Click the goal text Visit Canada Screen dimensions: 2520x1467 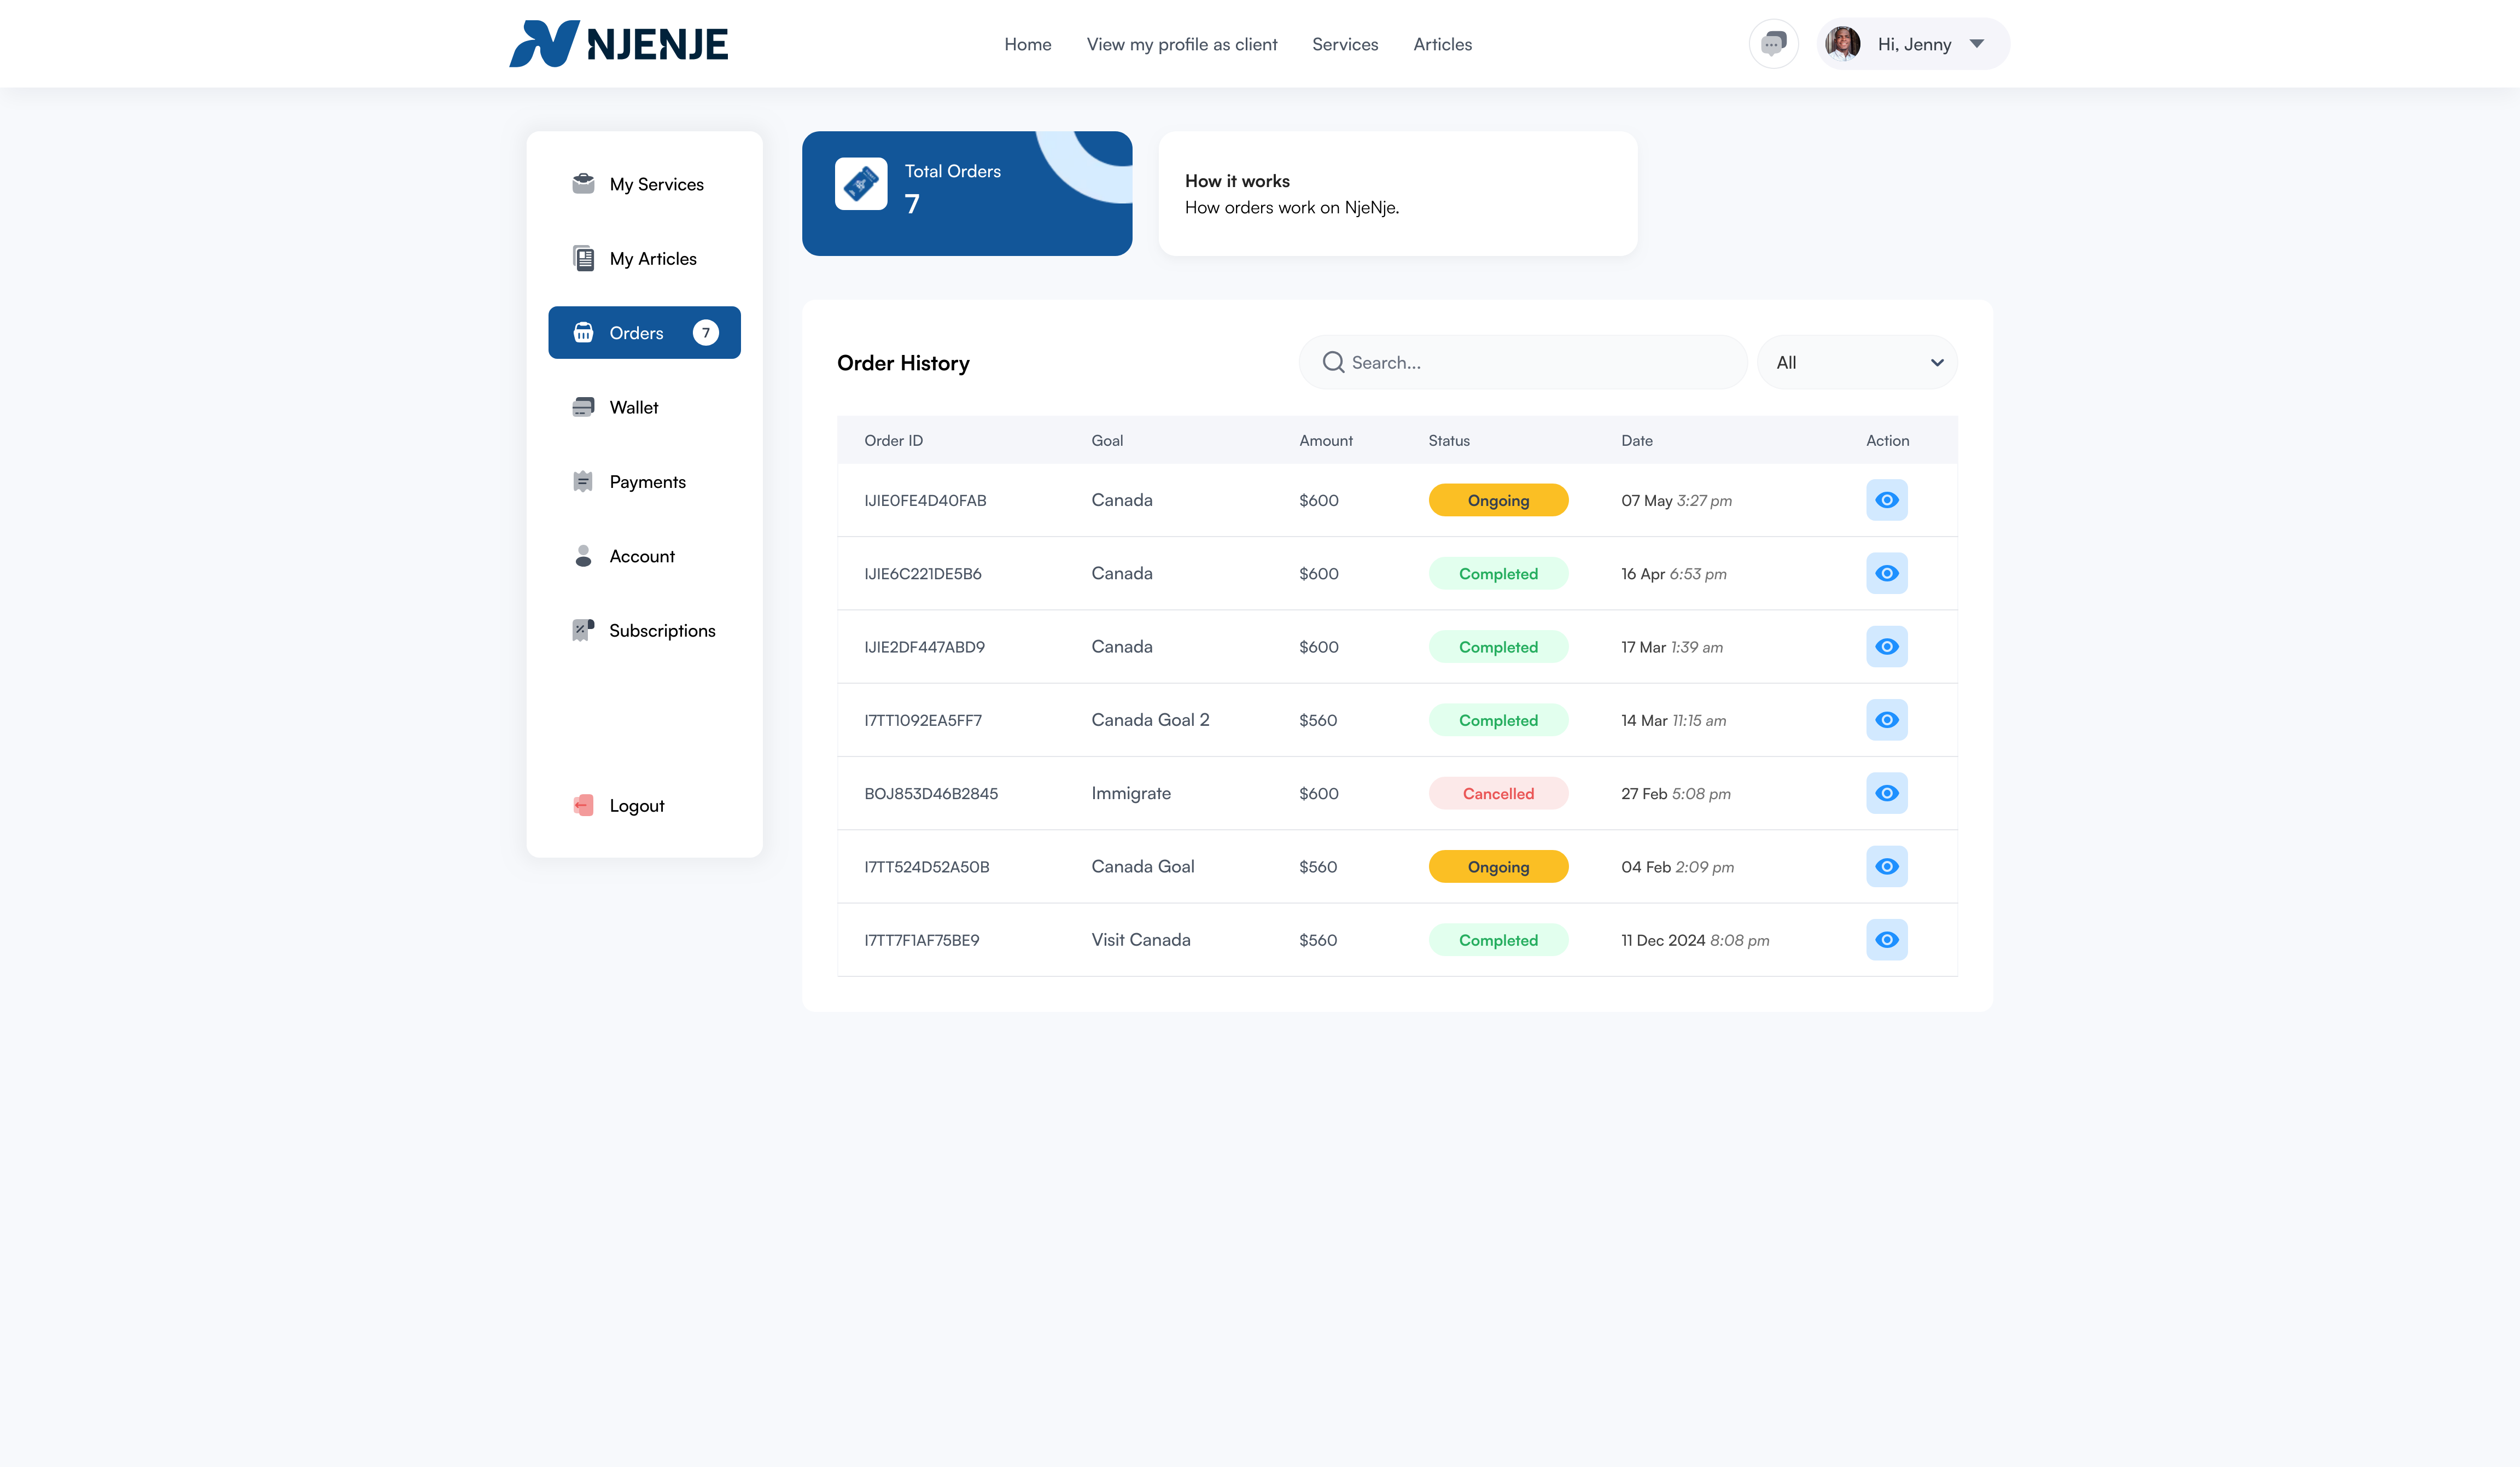(1140, 940)
